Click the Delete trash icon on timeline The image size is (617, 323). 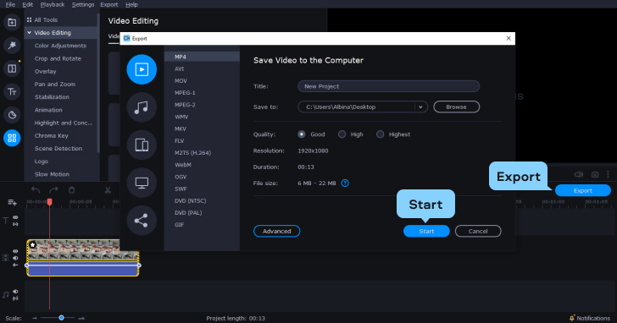(x=71, y=190)
